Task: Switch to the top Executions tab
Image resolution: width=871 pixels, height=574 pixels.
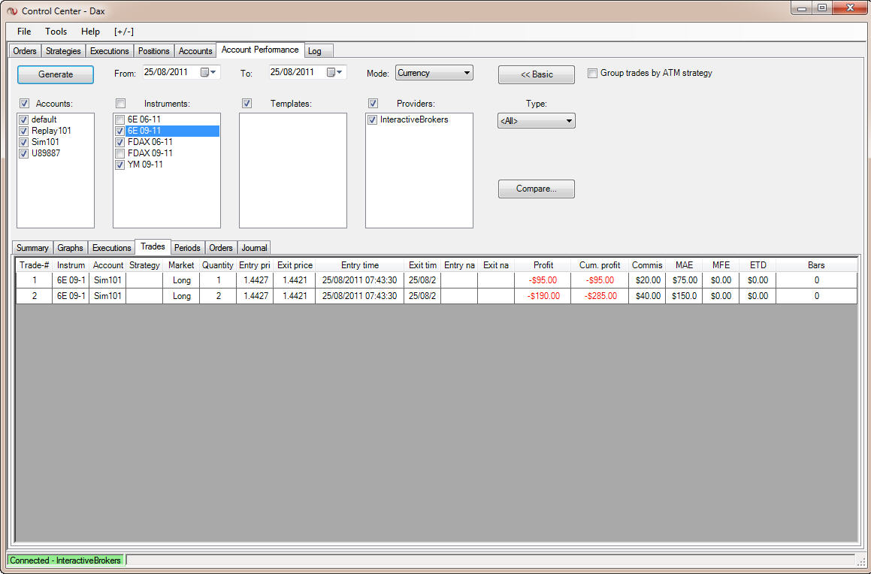Action: tap(110, 51)
